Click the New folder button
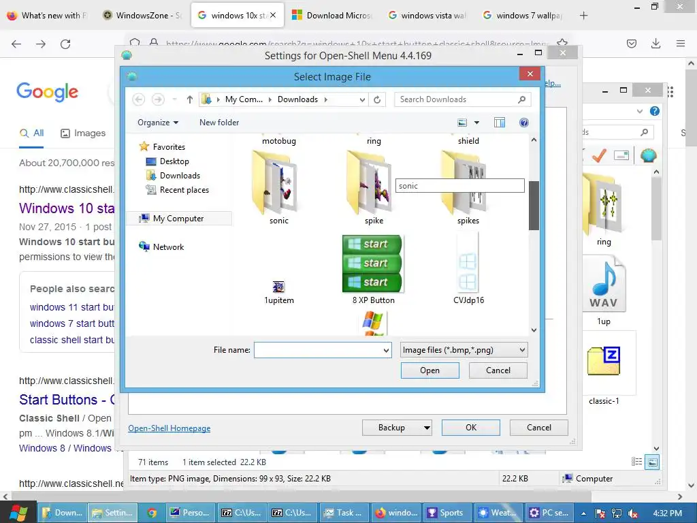Screen dimensions: 697x523 (x=219, y=123)
